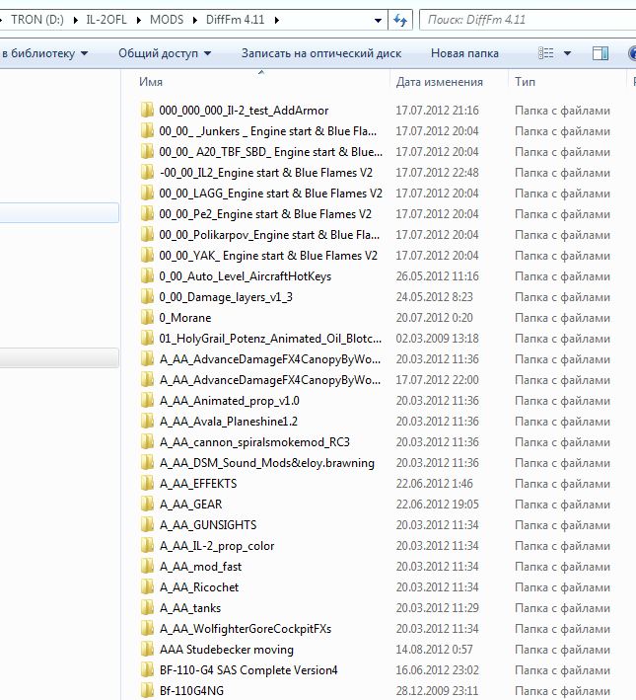Select the A_AA_WolfighterGoreCockpitFXs folder name
Image resolution: width=636 pixels, height=700 pixels.
click(x=246, y=629)
